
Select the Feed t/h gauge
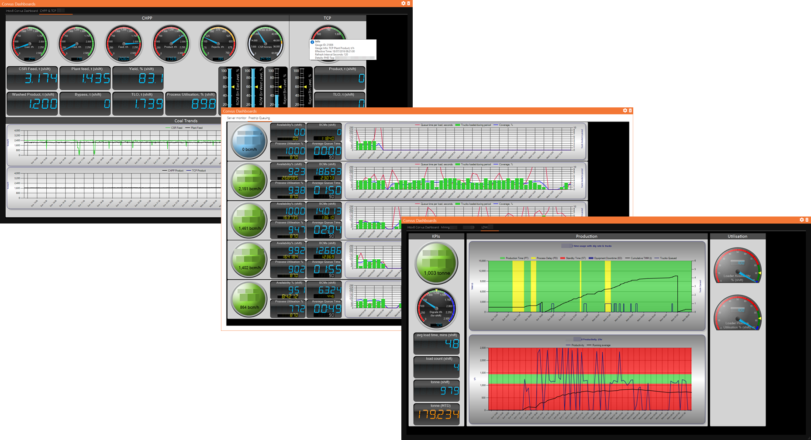tap(124, 44)
